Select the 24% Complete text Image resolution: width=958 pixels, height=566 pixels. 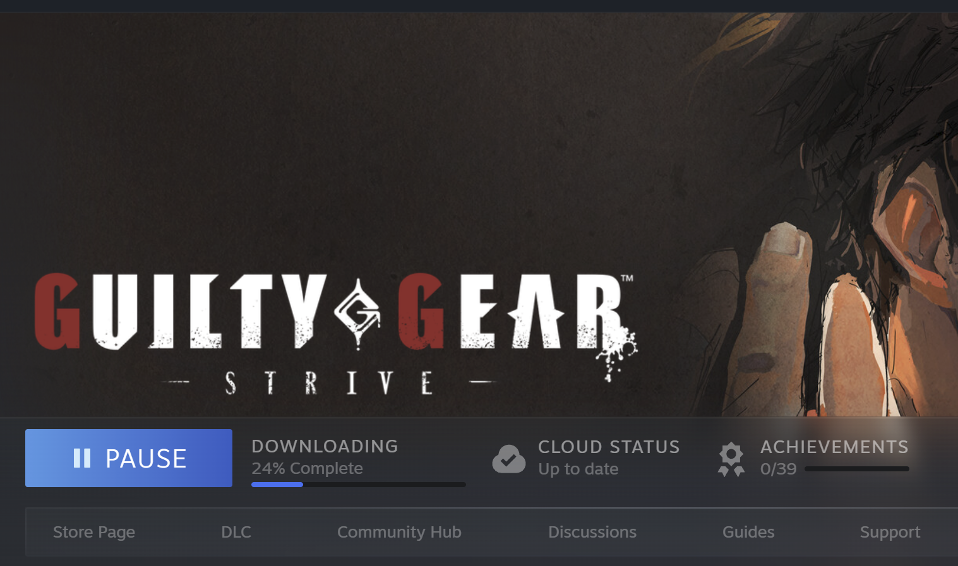tap(307, 468)
